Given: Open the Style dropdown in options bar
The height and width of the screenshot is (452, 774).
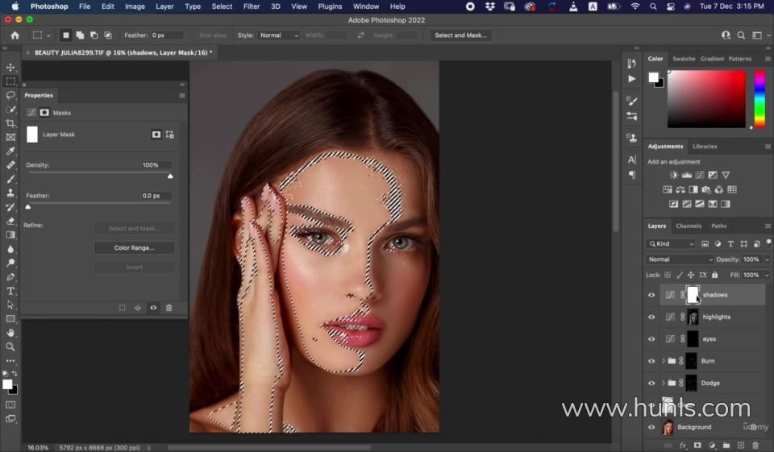Looking at the screenshot, I should tap(279, 35).
